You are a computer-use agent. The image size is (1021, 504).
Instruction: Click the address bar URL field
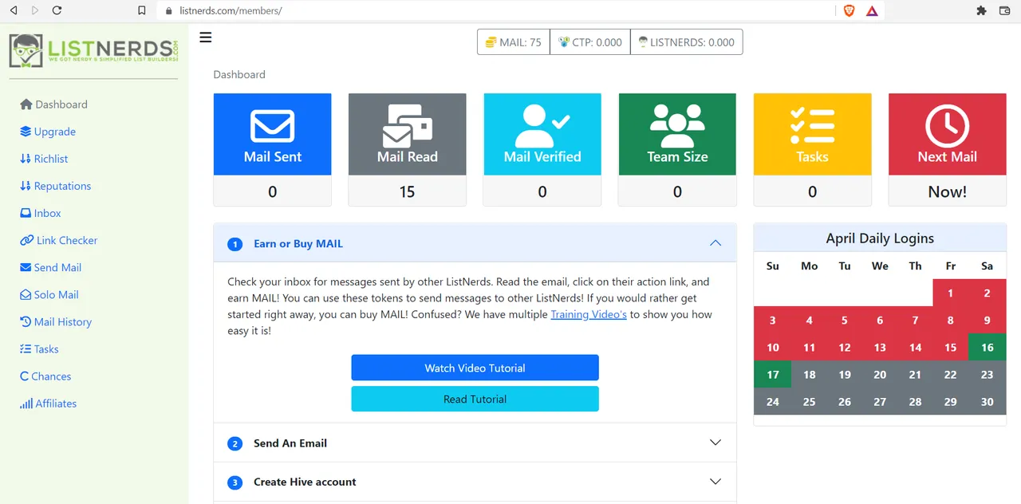495,10
